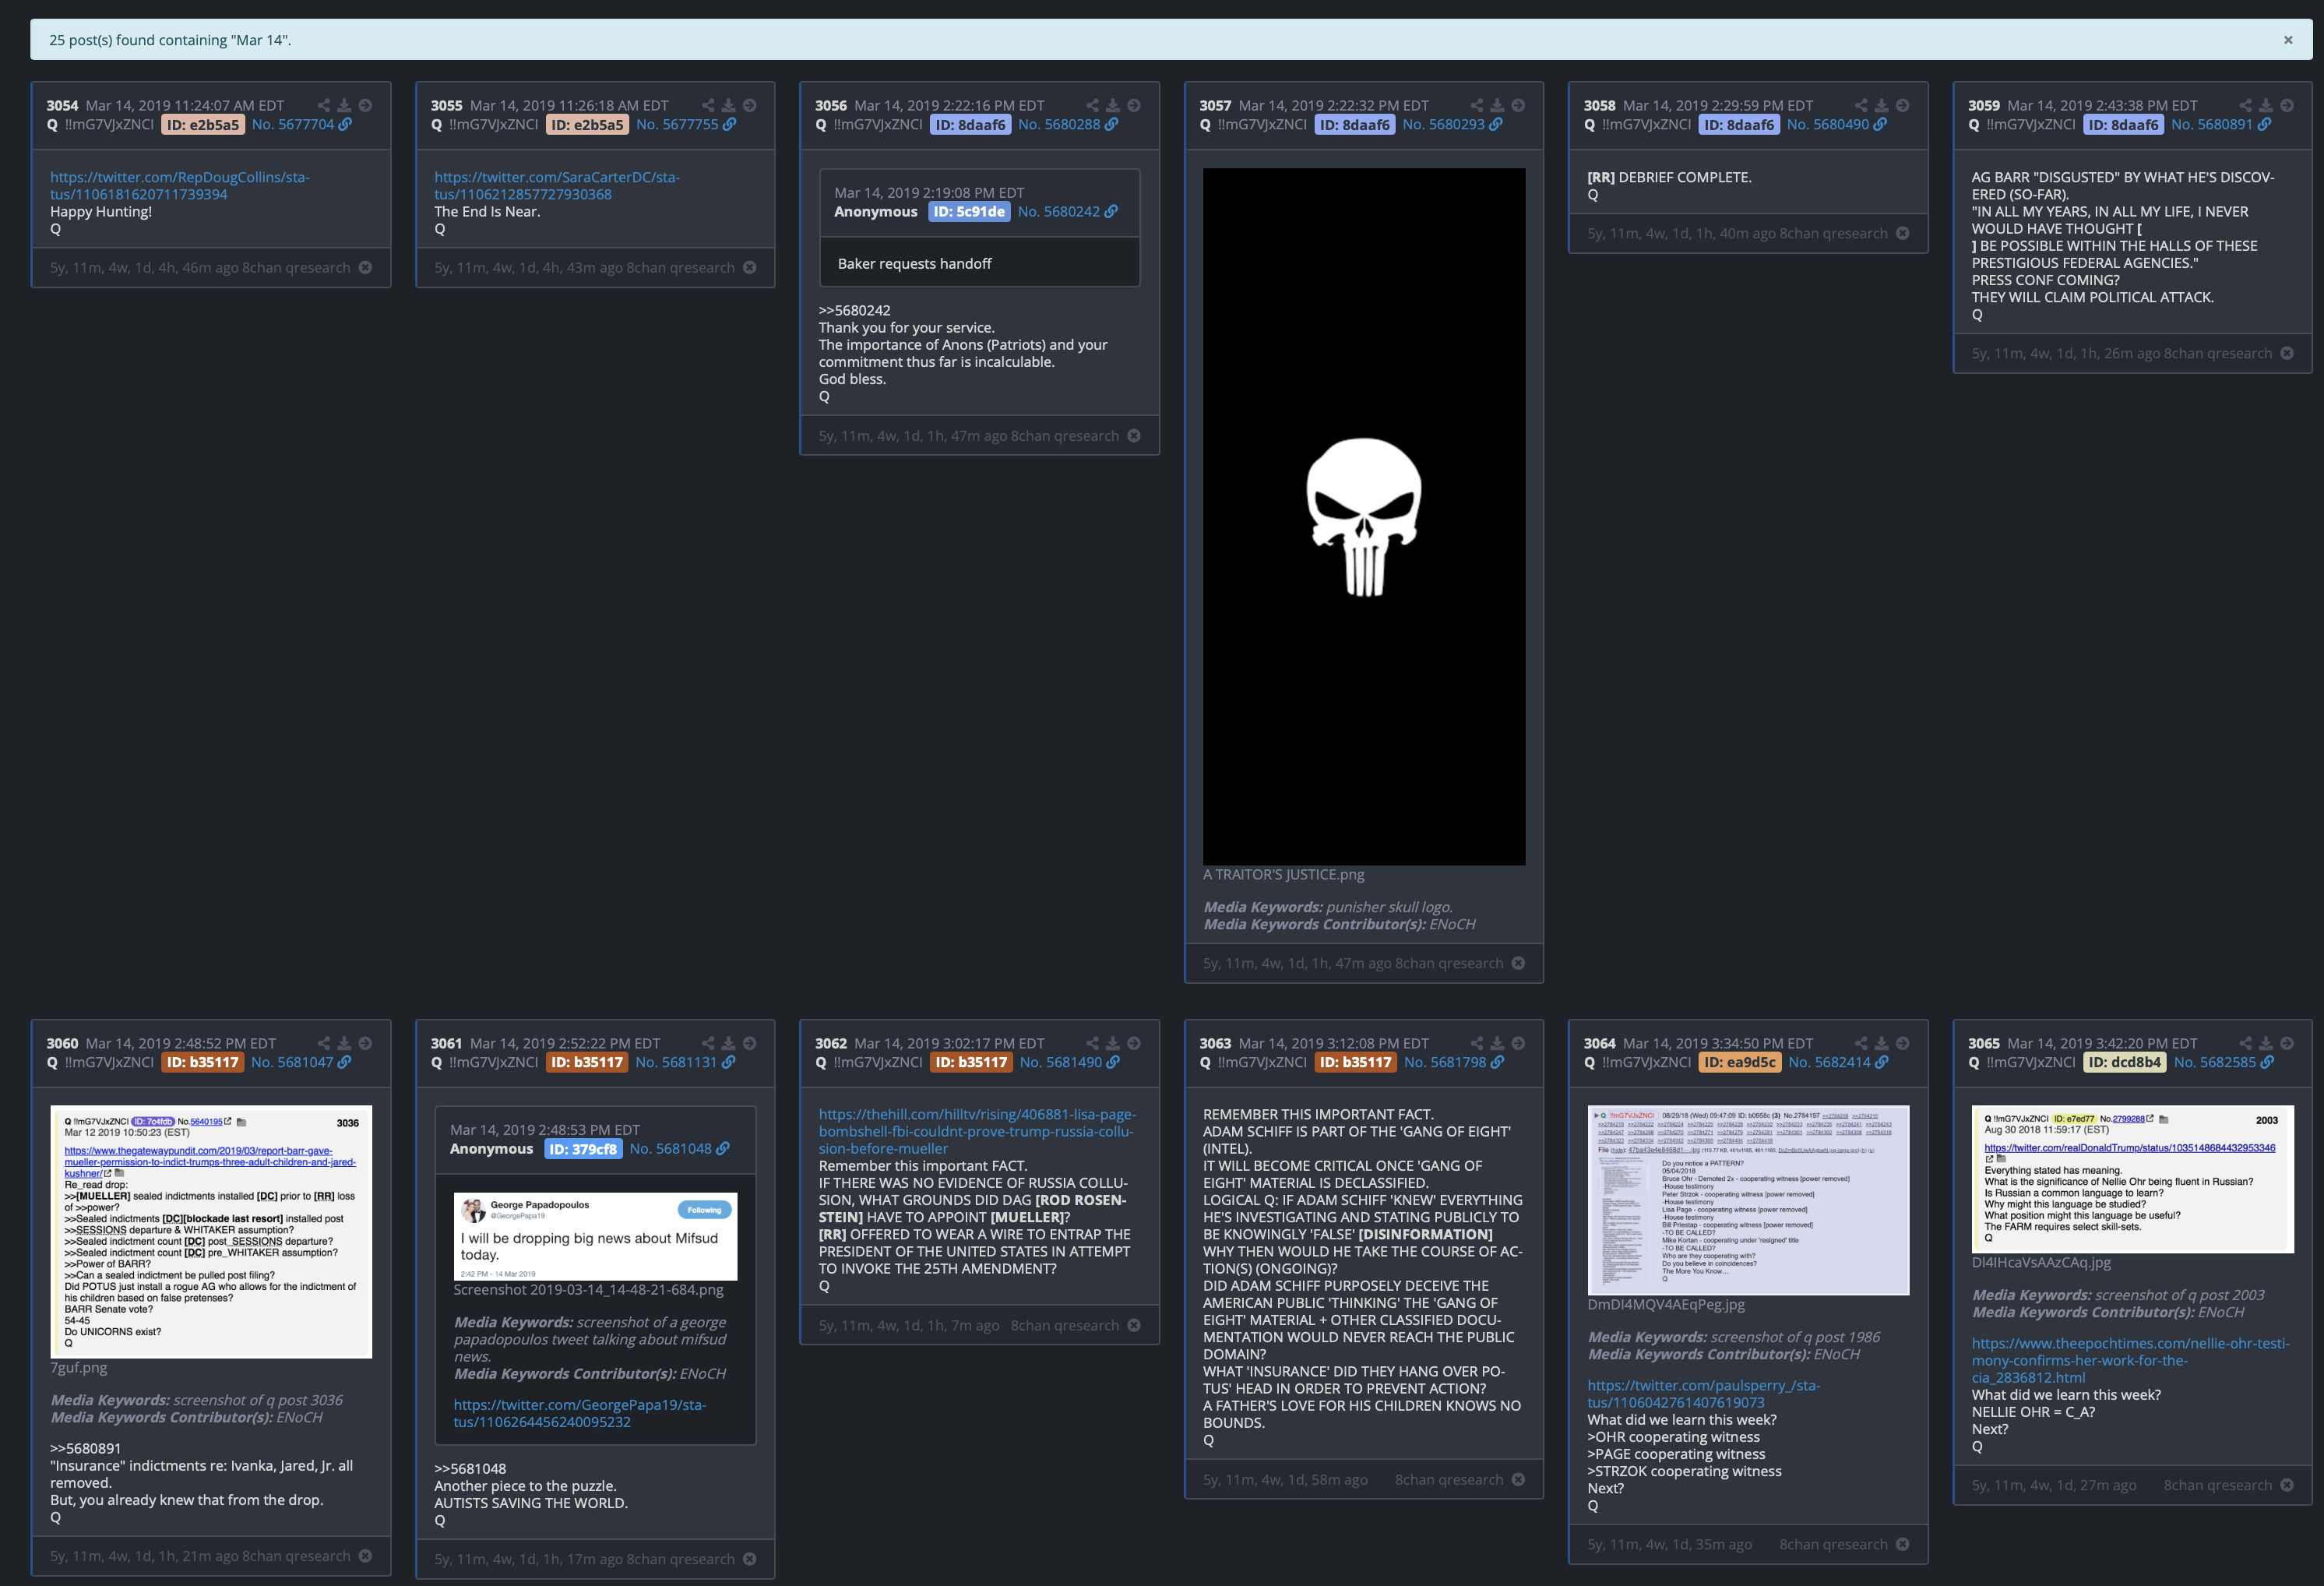The image size is (2324, 1586).
Task: Click link icon beside No. 5682585
Action: tap(2267, 1062)
